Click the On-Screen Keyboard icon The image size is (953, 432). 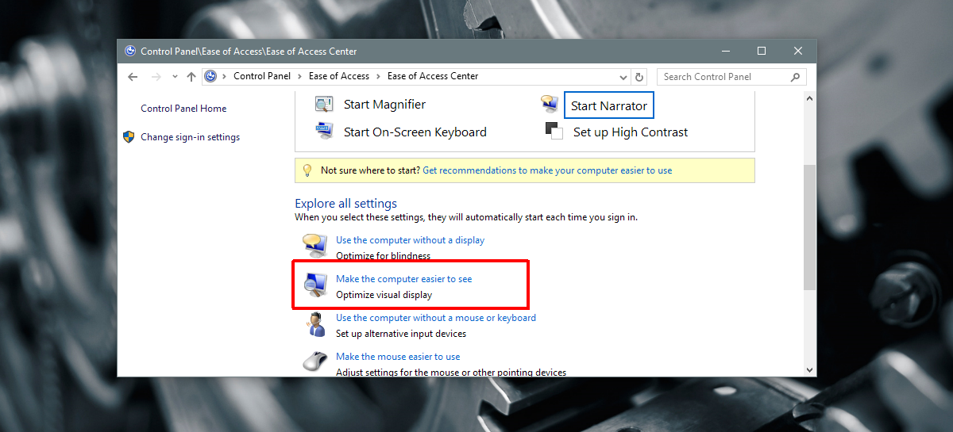[324, 132]
